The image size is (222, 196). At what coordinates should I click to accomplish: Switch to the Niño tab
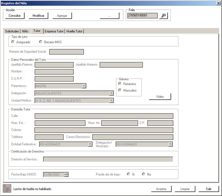click(x=25, y=31)
